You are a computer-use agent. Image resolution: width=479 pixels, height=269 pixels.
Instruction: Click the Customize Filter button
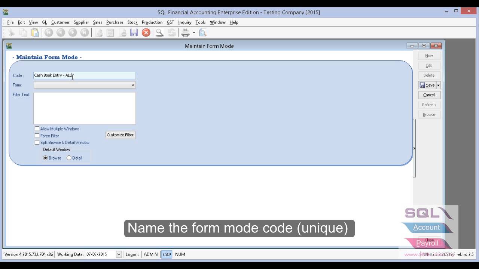tap(120, 135)
